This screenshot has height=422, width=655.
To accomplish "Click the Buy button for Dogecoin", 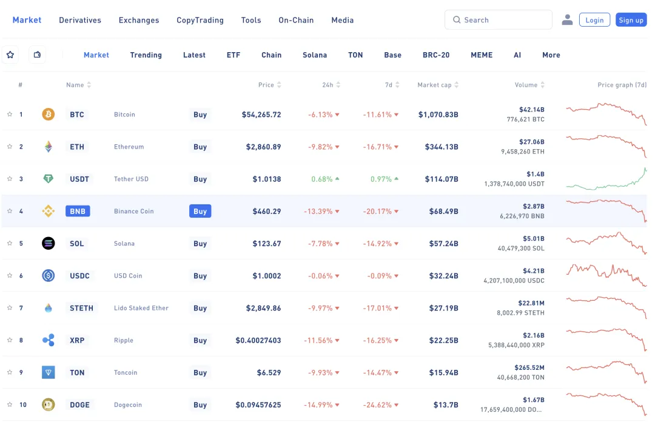I will (200, 404).
